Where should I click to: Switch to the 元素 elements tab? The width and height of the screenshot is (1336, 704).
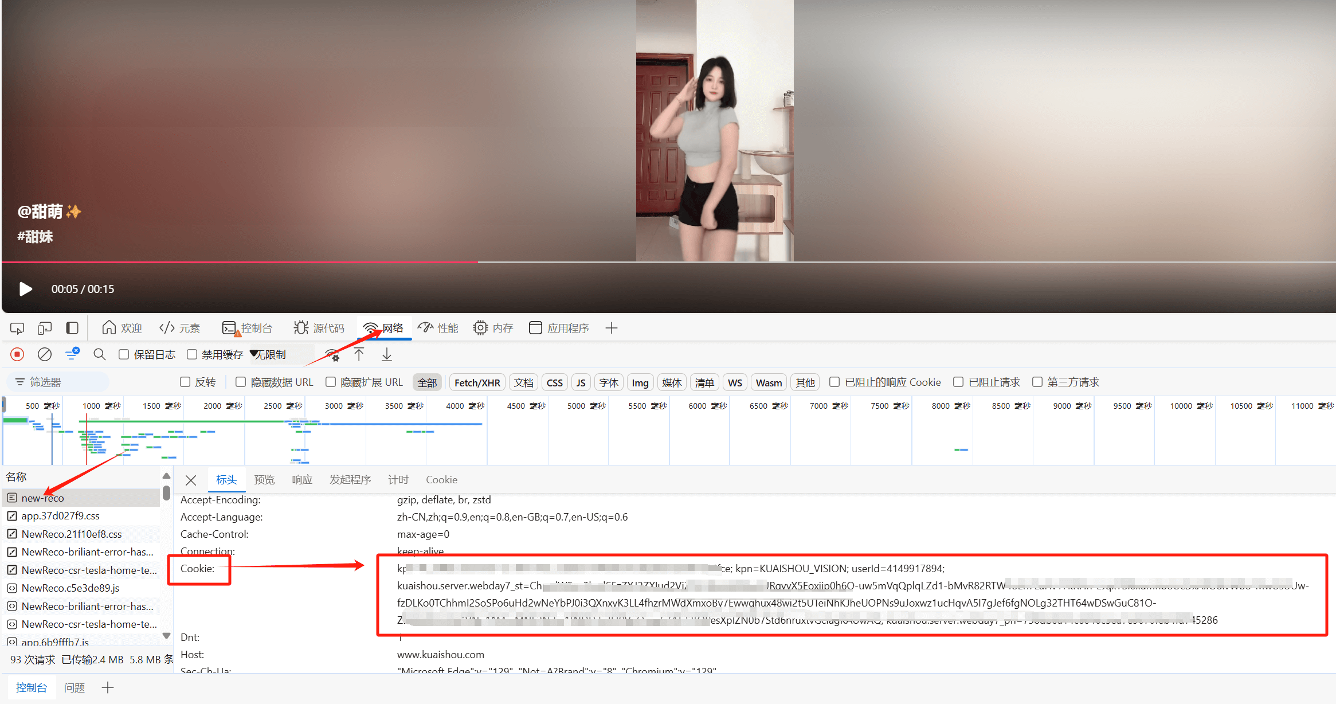click(180, 328)
